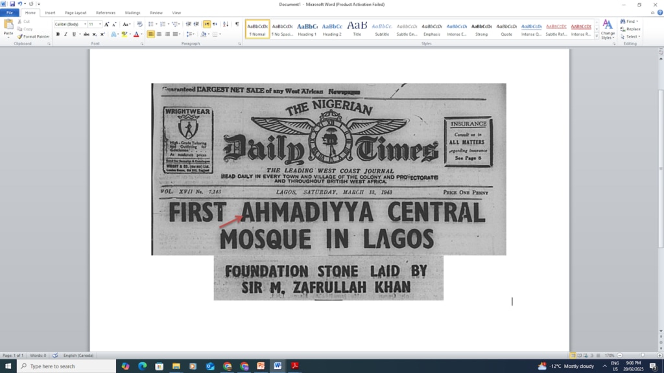Apply the Title style
The width and height of the screenshot is (664, 373).
coord(357,29)
